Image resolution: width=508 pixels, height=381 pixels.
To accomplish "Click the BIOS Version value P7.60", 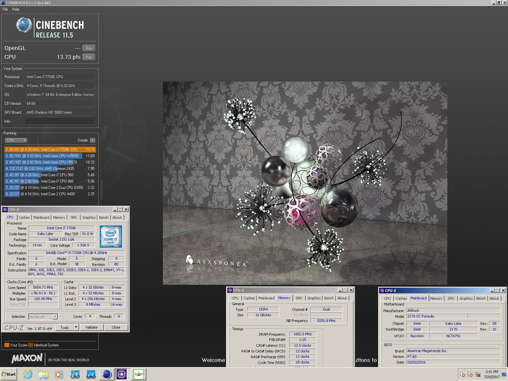I will click(453, 357).
